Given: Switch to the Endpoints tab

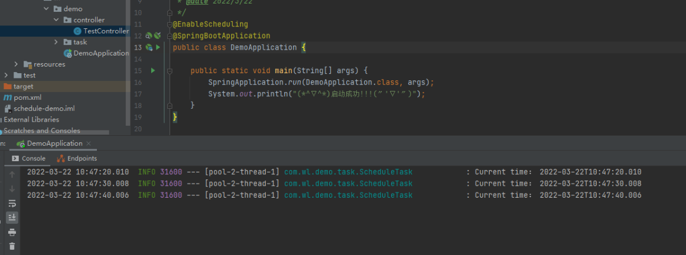Looking at the screenshot, I should (x=77, y=158).
